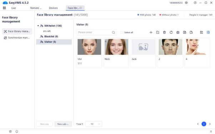The height and width of the screenshot is (134, 215).
Task: Click the search magnifier icon
Action: pyautogui.click(x=114, y=32)
